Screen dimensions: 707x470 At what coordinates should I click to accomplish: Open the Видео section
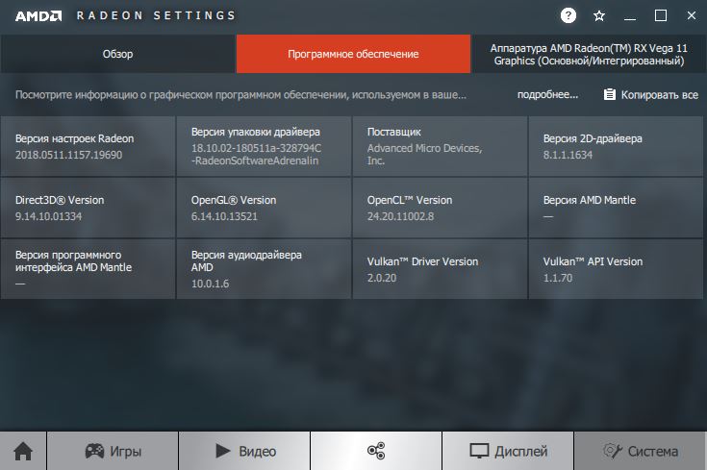click(244, 451)
